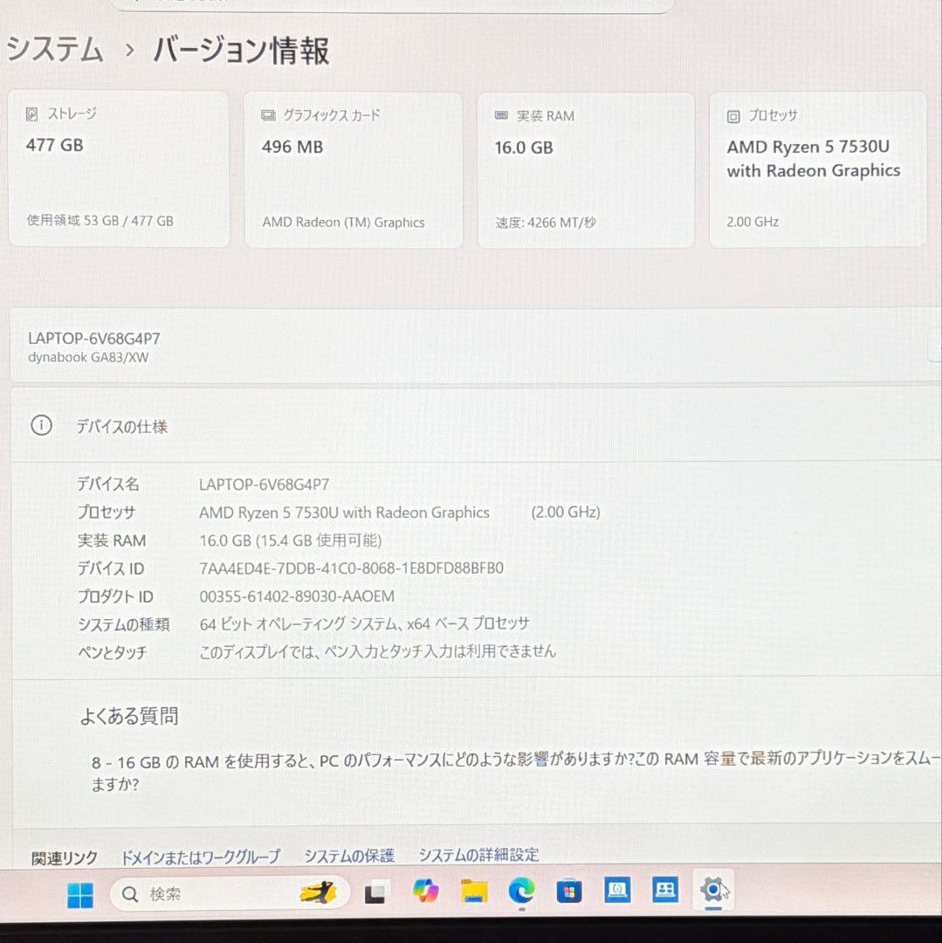This screenshot has width=942, height=943.
Task: Click the storage icon on ストレージ card
Action: coord(32,114)
